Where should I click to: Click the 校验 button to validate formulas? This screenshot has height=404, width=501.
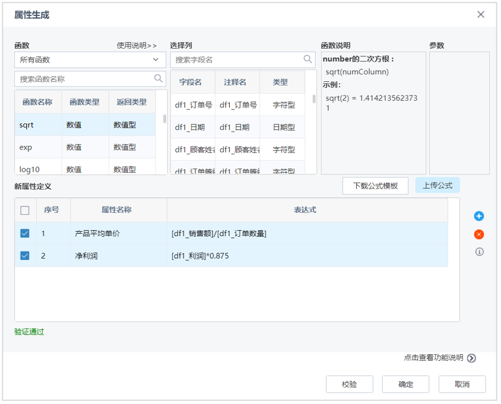[x=349, y=384]
